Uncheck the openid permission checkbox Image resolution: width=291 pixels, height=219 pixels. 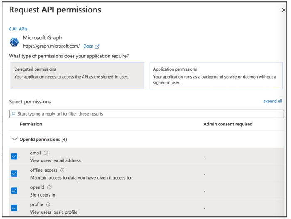coord(14,191)
